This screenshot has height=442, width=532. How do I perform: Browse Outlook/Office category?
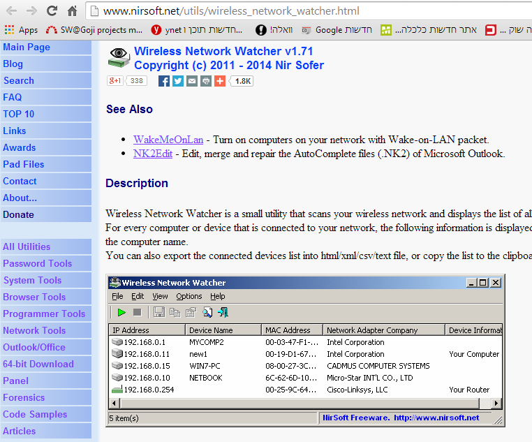pyautogui.click(x=46, y=347)
